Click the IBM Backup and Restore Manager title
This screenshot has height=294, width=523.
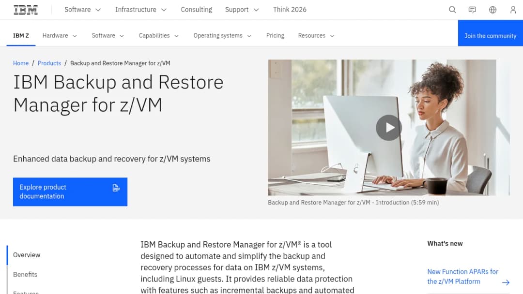coord(119,93)
